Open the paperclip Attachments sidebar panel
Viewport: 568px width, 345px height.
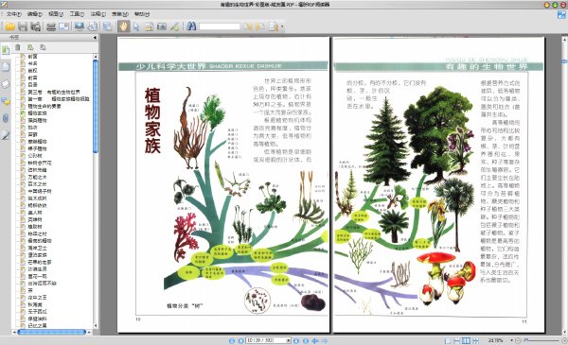(6, 118)
